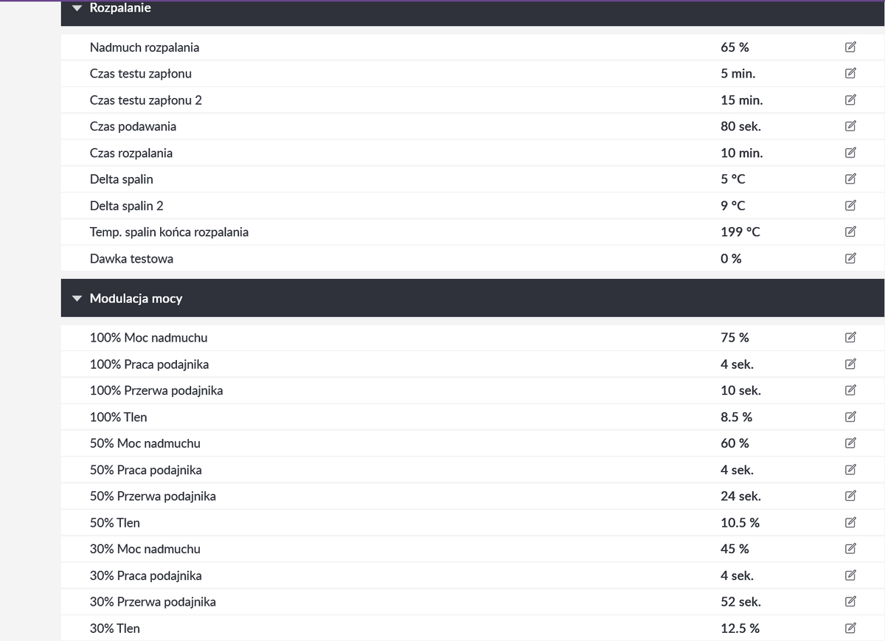The width and height of the screenshot is (885, 641).
Task: Edit Delta spalin 2 setting
Action: 850,205
